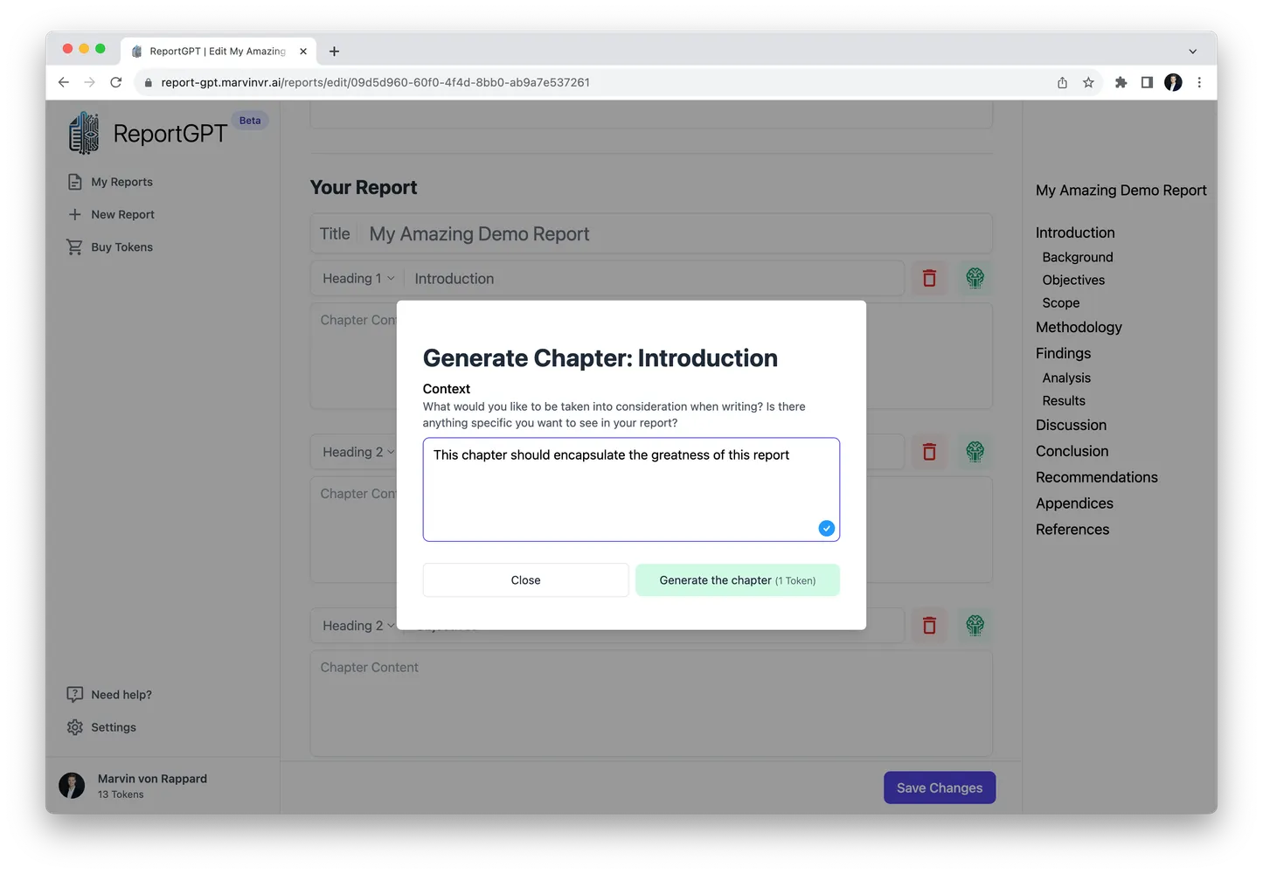Open a new browser tab
Screen dimensions: 1263x874
[334, 52]
